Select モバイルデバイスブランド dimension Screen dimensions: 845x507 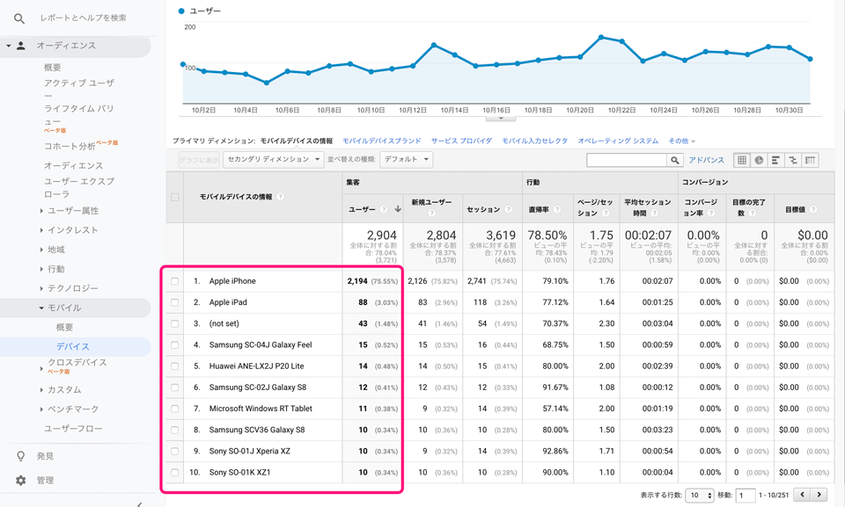pyautogui.click(x=381, y=141)
